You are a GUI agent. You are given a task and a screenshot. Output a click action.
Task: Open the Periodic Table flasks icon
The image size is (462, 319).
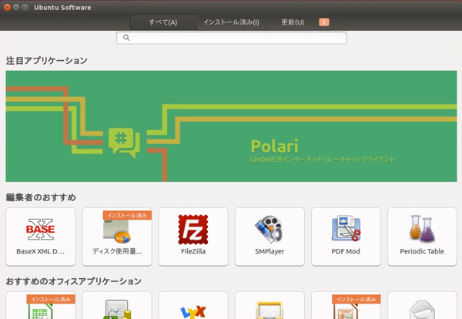click(x=422, y=229)
